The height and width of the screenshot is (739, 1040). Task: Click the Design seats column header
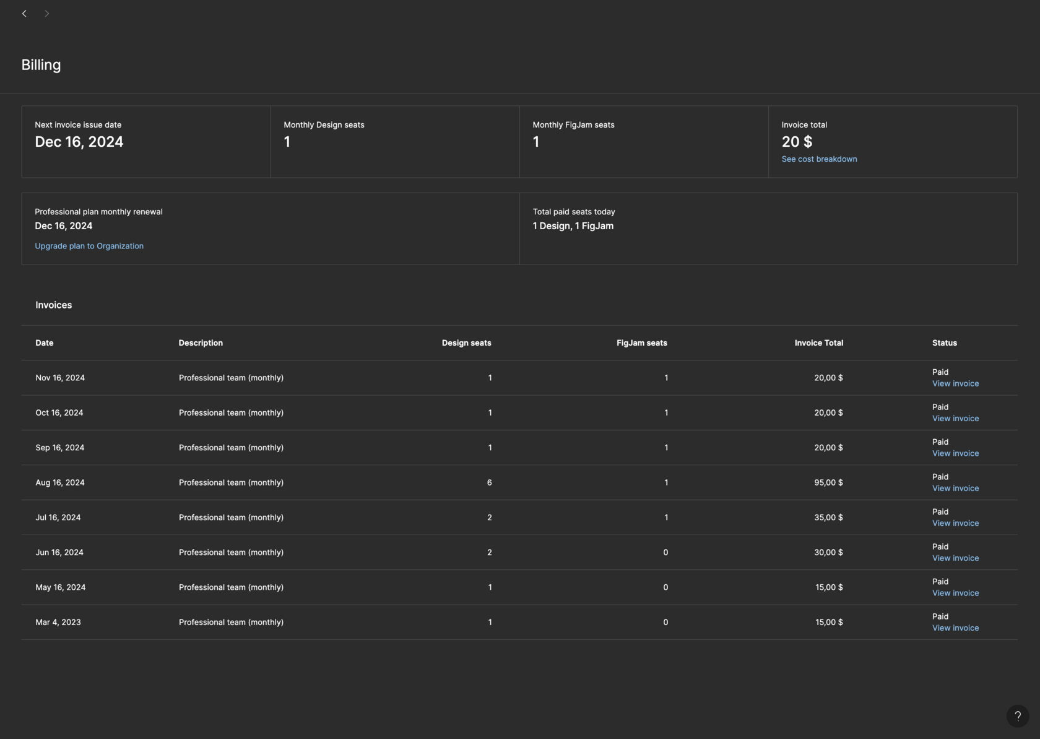tap(466, 343)
